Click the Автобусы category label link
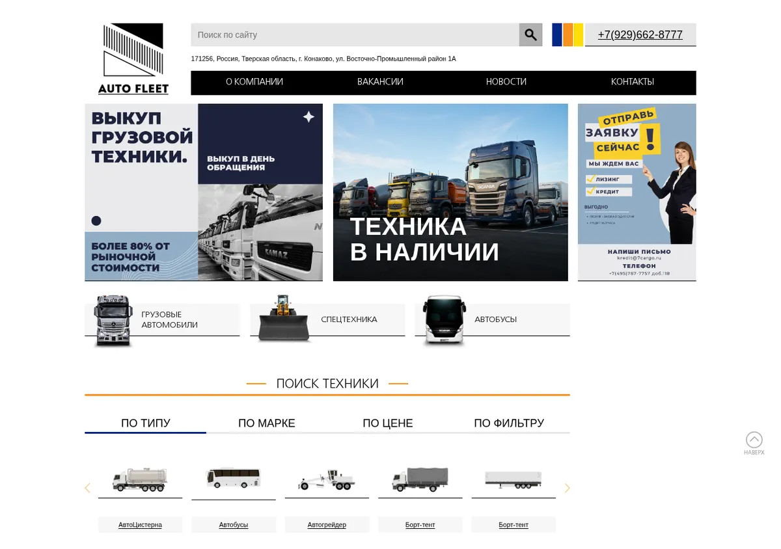 click(x=234, y=524)
